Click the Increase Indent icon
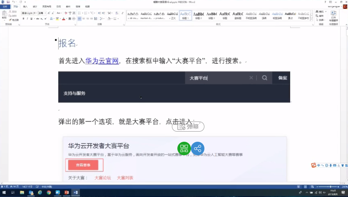This screenshot has height=197, width=348. click(103, 13)
